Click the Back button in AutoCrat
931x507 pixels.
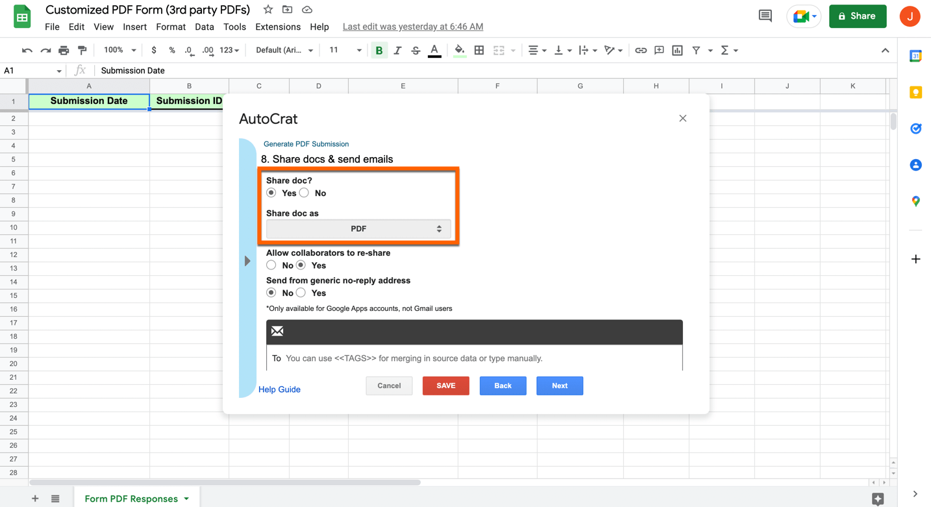(503, 386)
